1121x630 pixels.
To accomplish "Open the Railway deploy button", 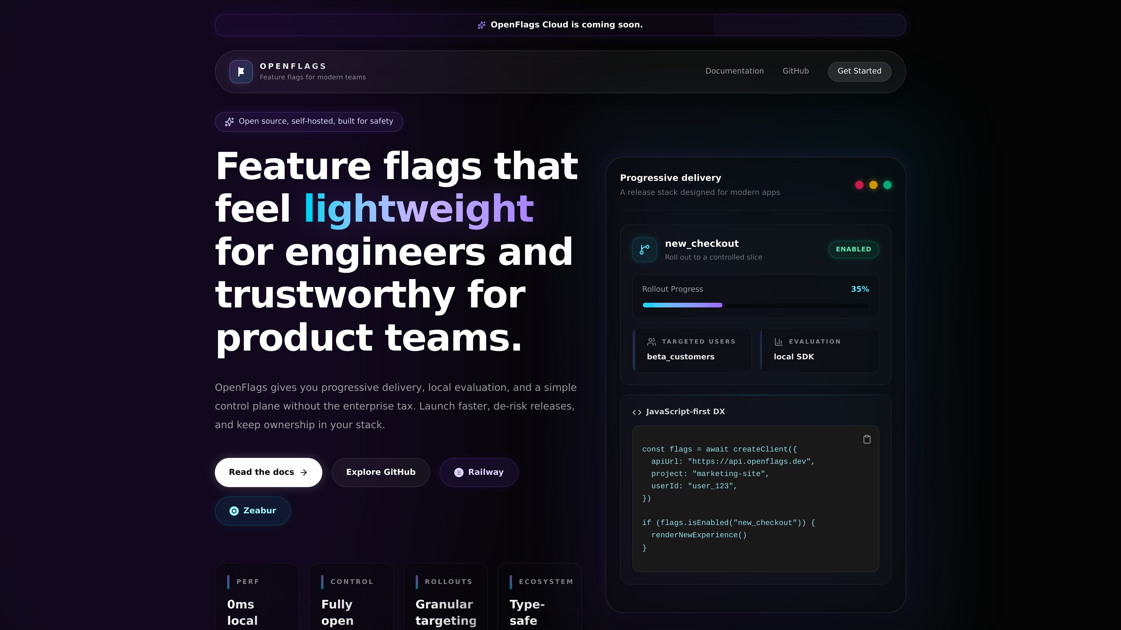I will pos(479,473).
